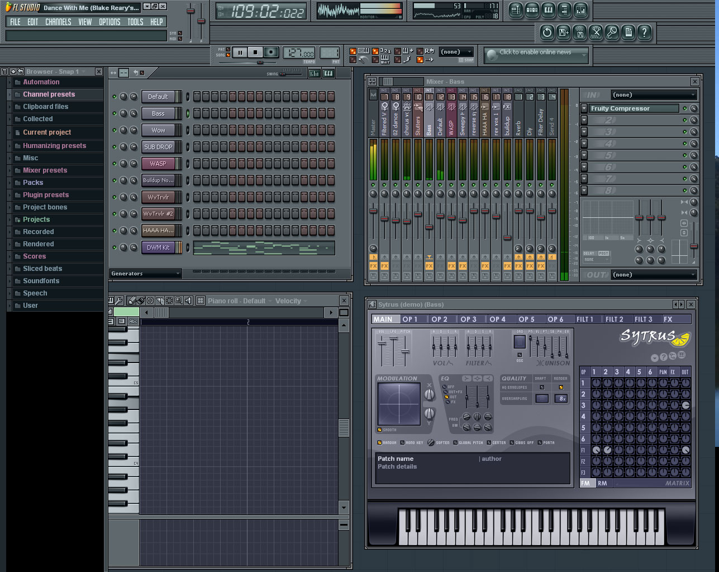The height and width of the screenshot is (572, 719).
Task: Select the Mute tool in the Piano roll toolbar
Action: click(x=188, y=301)
